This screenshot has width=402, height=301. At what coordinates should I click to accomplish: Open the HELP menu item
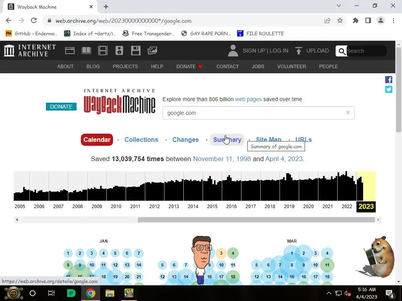(157, 67)
